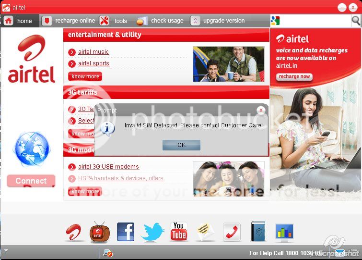
Task: Click the large airtel logo in left panel
Action: (x=31, y=59)
